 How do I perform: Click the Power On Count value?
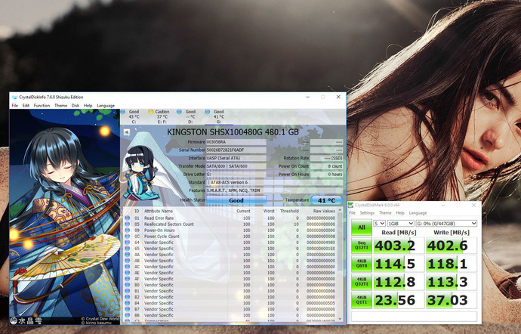[x=326, y=166]
